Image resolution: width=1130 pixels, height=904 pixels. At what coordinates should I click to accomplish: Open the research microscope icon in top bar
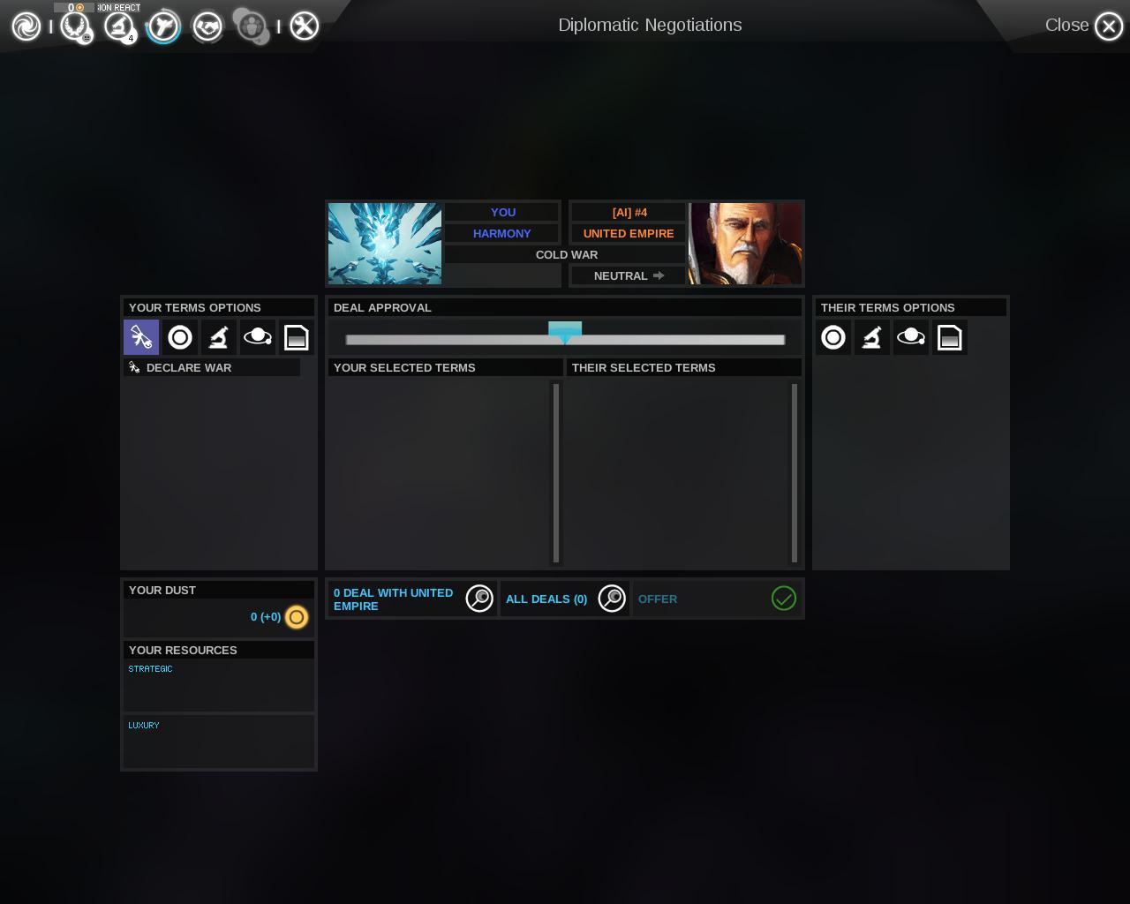[x=119, y=26]
